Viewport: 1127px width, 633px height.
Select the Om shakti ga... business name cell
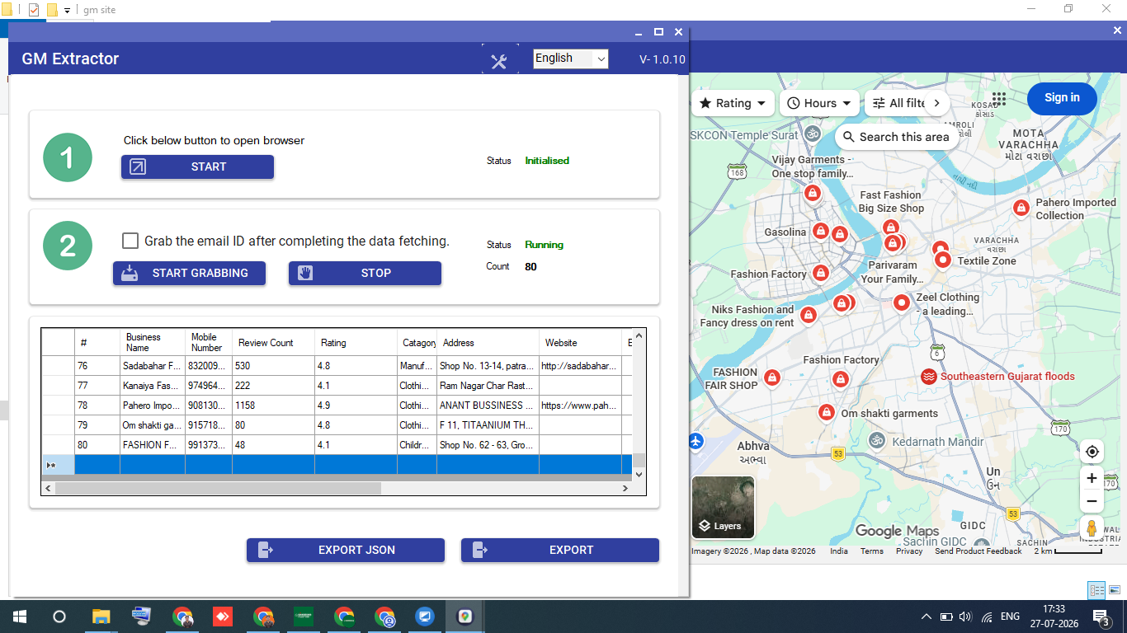[153, 425]
